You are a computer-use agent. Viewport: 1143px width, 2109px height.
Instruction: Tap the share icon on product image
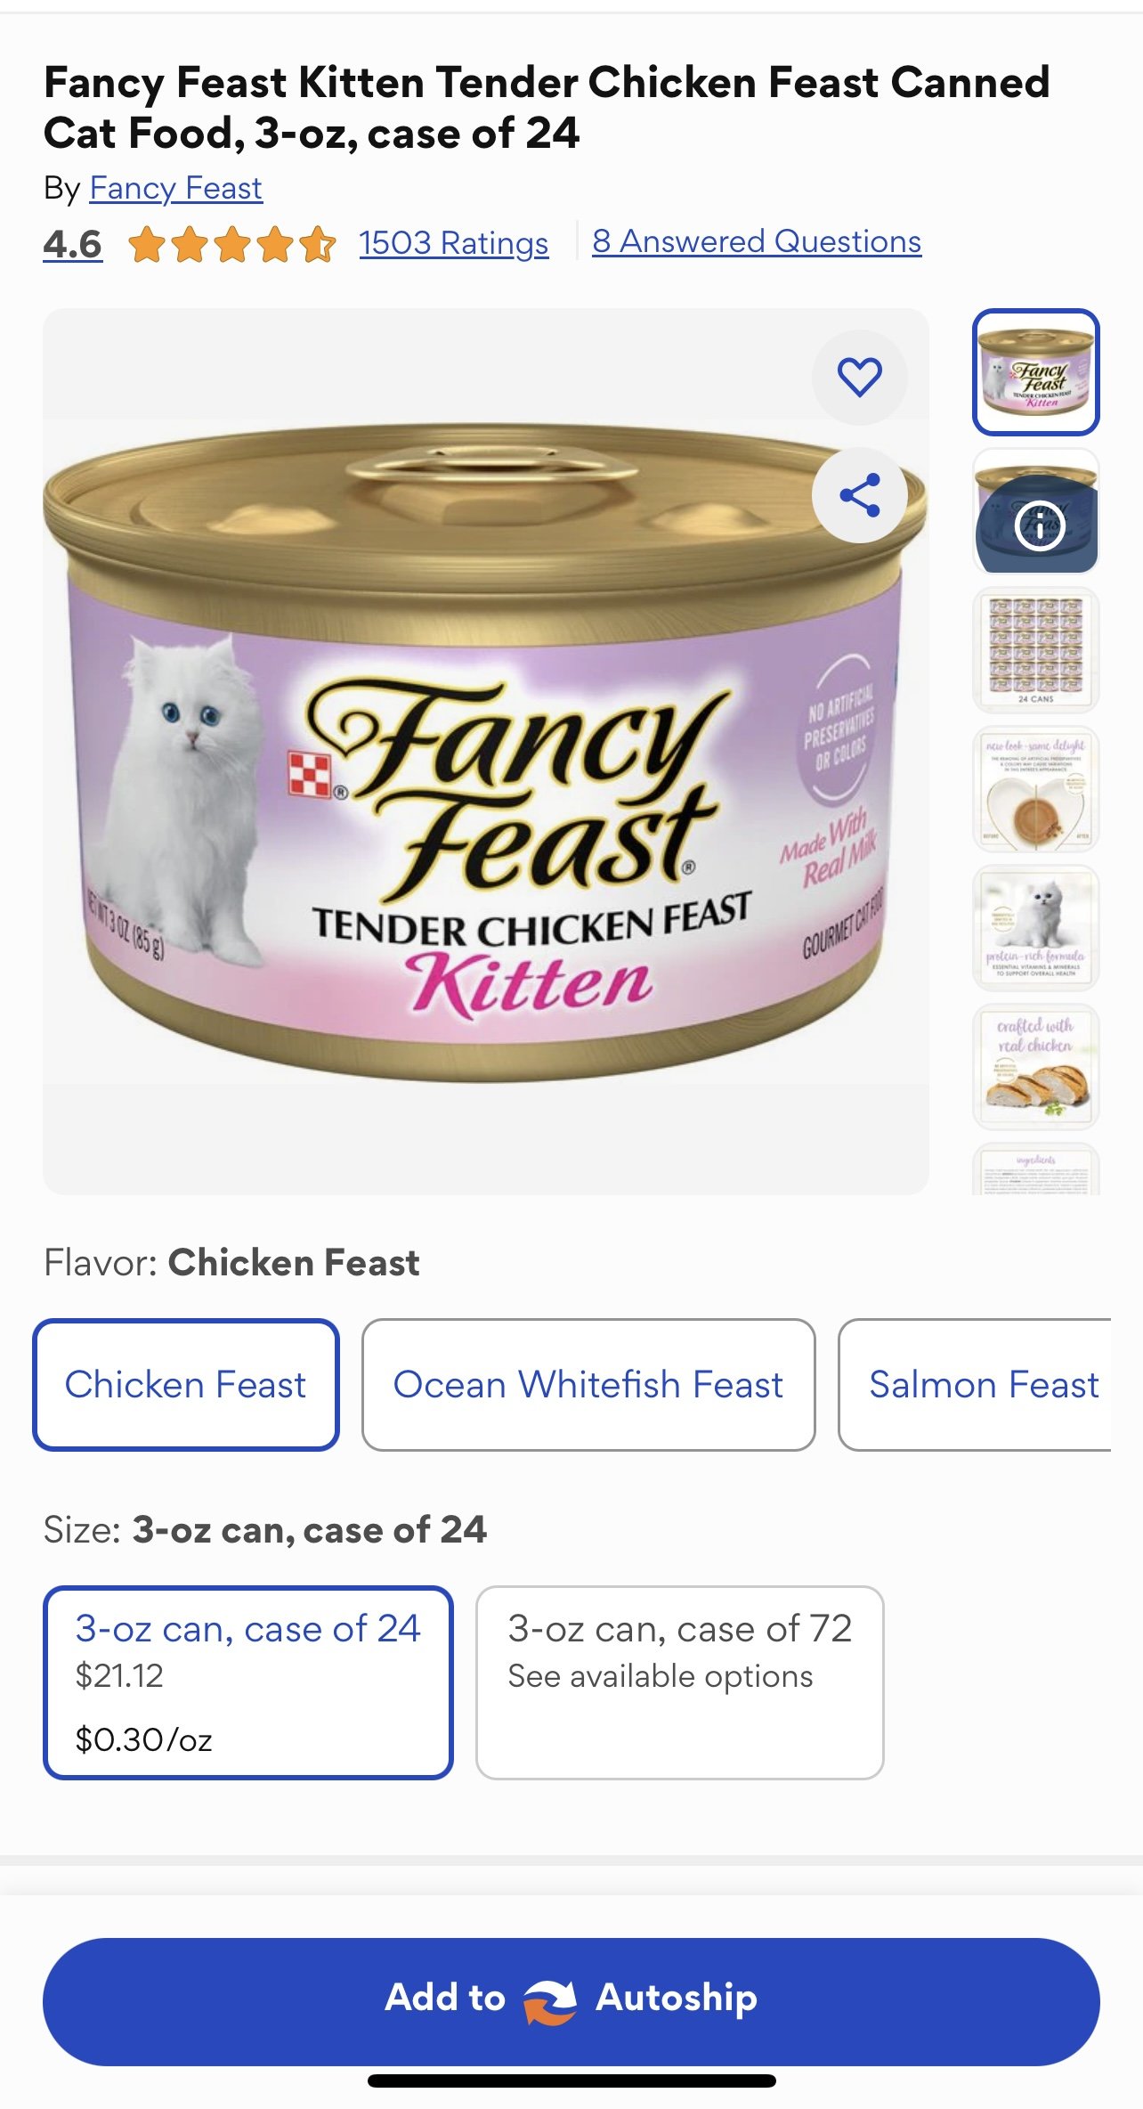[859, 495]
